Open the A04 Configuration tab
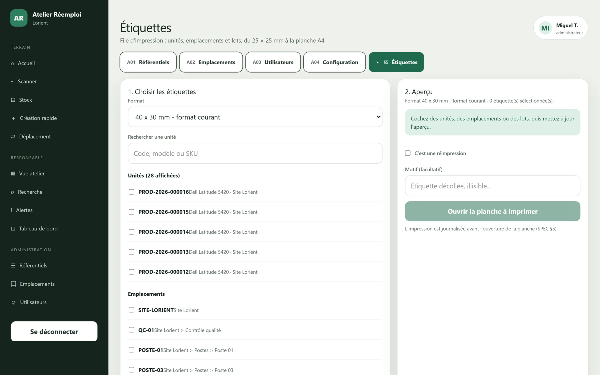This screenshot has height=375, width=600. [334, 62]
